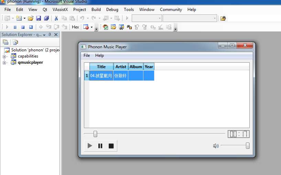281x175 pixels.
Task: Open the solution platform combo box
Action: [190, 18]
